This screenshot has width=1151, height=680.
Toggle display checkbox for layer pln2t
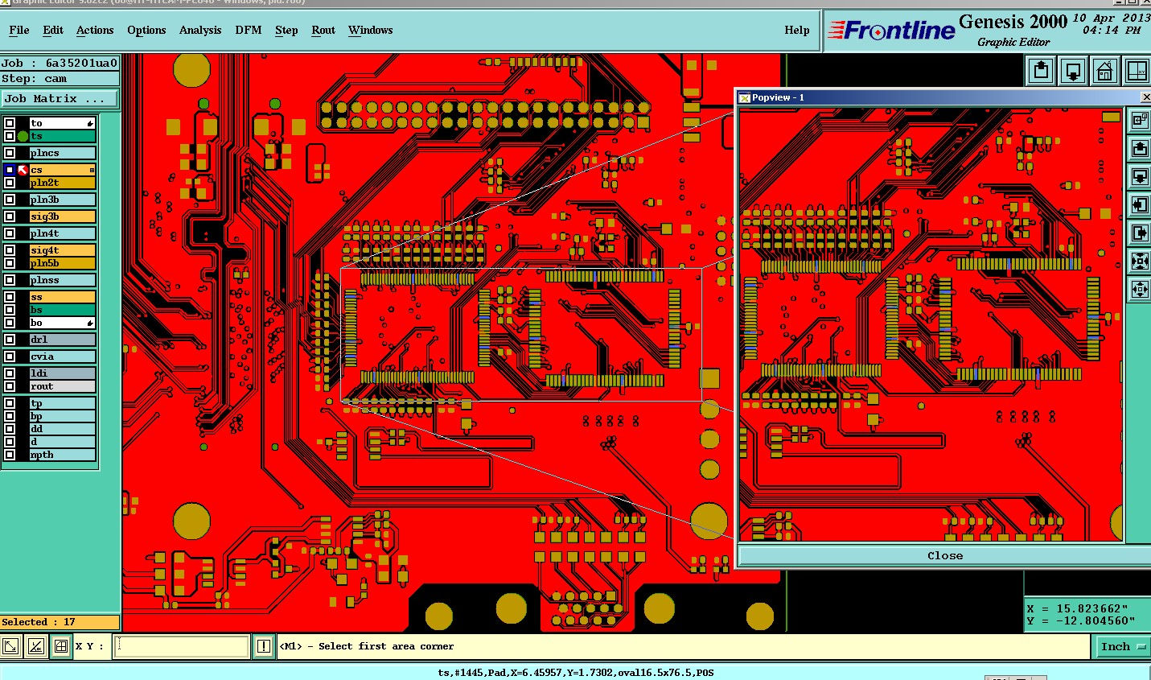click(10, 183)
